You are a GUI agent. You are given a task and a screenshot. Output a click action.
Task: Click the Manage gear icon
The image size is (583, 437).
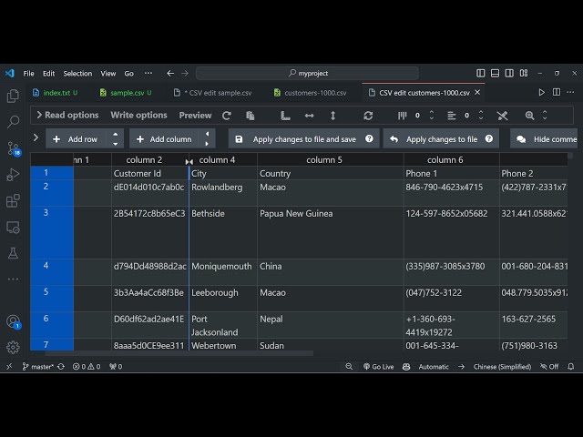click(x=13, y=347)
